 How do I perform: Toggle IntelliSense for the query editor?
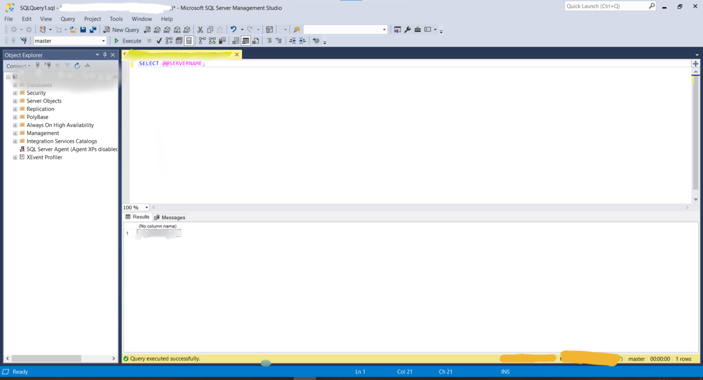pos(189,40)
